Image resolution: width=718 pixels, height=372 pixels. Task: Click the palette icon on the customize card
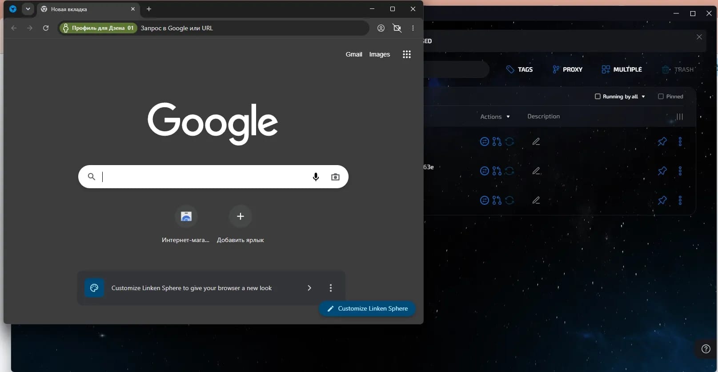pos(94,288)
